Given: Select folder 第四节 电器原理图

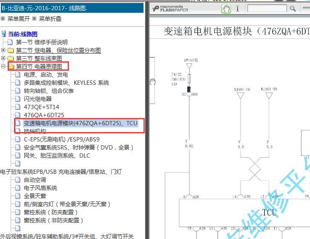Looking at the screenshot, I should (x=39, y=66).
